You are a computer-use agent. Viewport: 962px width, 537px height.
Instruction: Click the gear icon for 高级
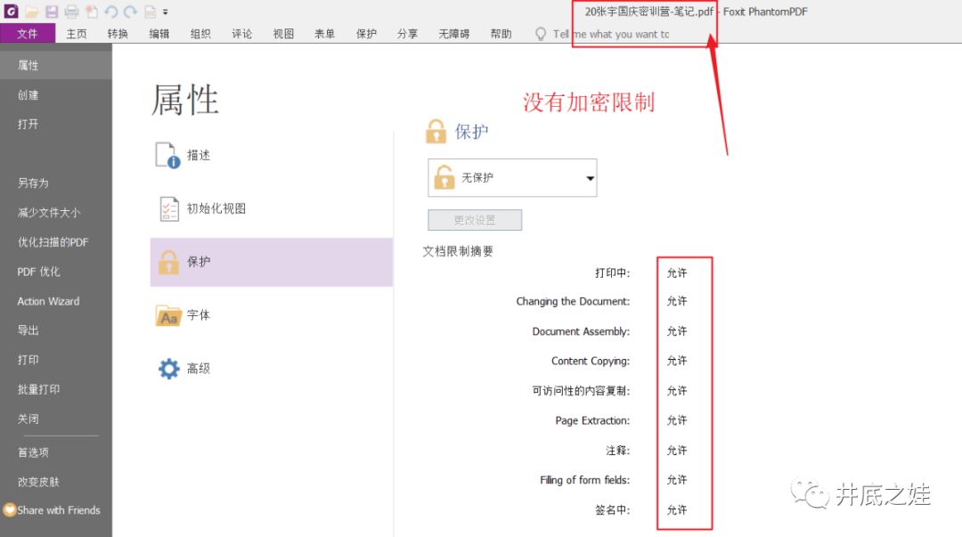[168, 369]
